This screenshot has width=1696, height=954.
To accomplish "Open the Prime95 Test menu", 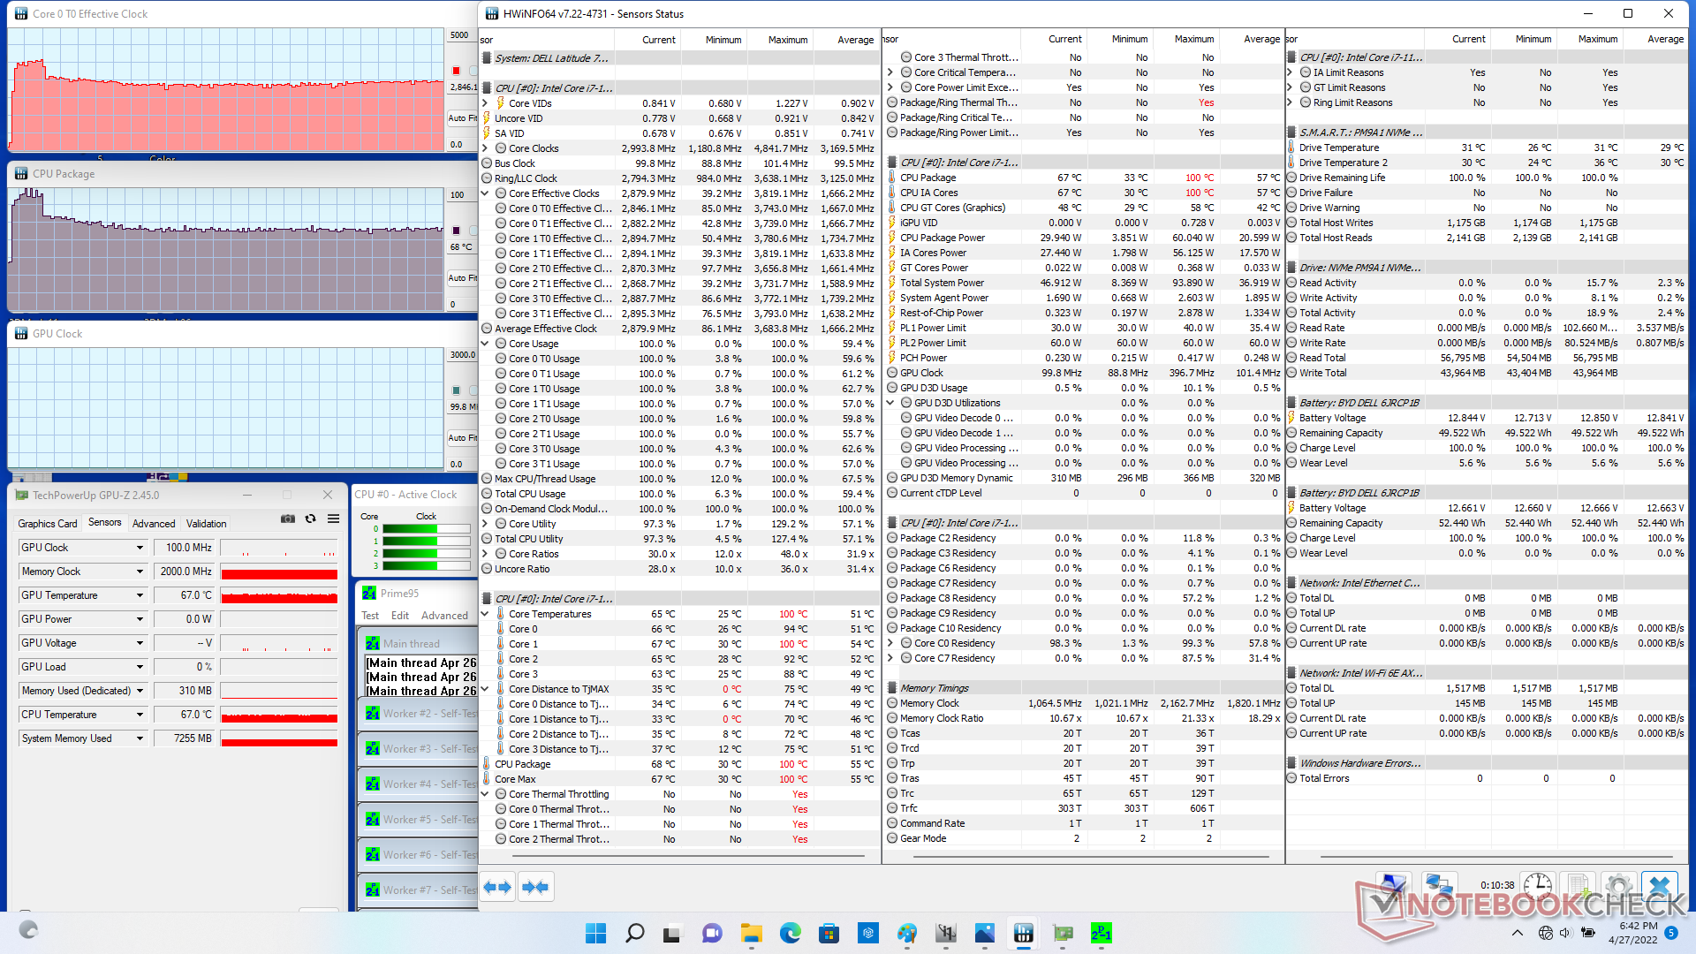I will coord(370,616).
